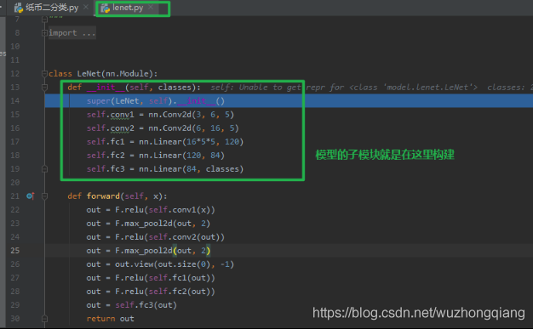Click the forward end fold marker at line 30

[x=44, y=319]
